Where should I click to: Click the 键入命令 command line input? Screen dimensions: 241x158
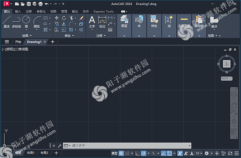(x=127, y=146)
